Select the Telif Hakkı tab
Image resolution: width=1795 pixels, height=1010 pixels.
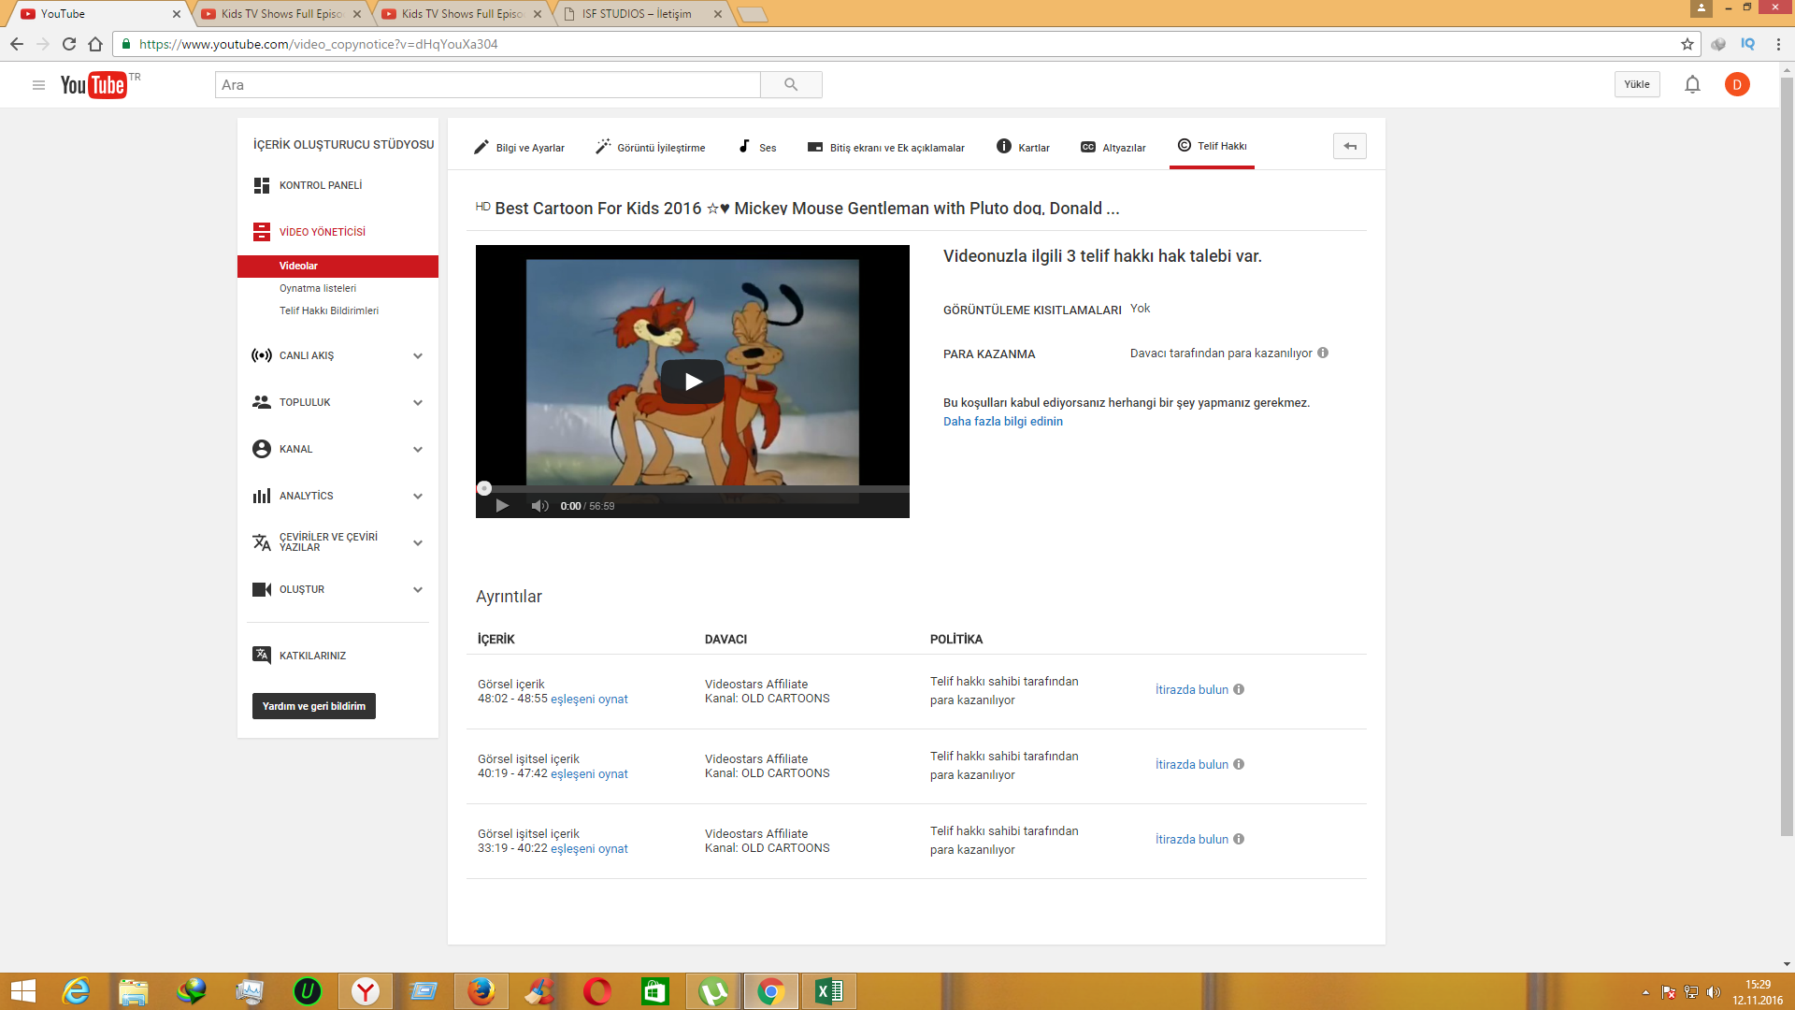(x=1212, y=146)
